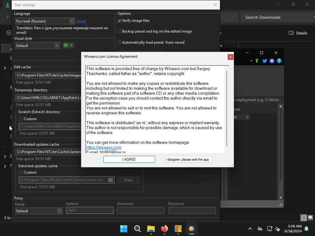Click the blue question mark help icon
This screenshot has width=315, height=236.
tap(279, 61)
